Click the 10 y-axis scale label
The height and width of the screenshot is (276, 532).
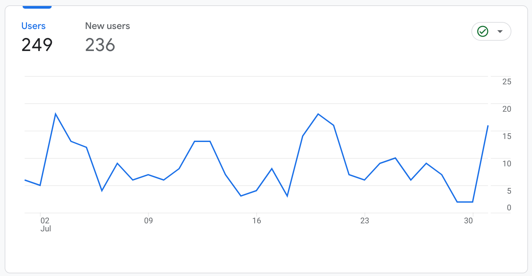506,164
